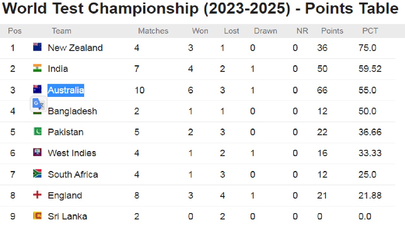Select the highlighted Australia team name
The image size is (405, 228).
tap(66, 90)
